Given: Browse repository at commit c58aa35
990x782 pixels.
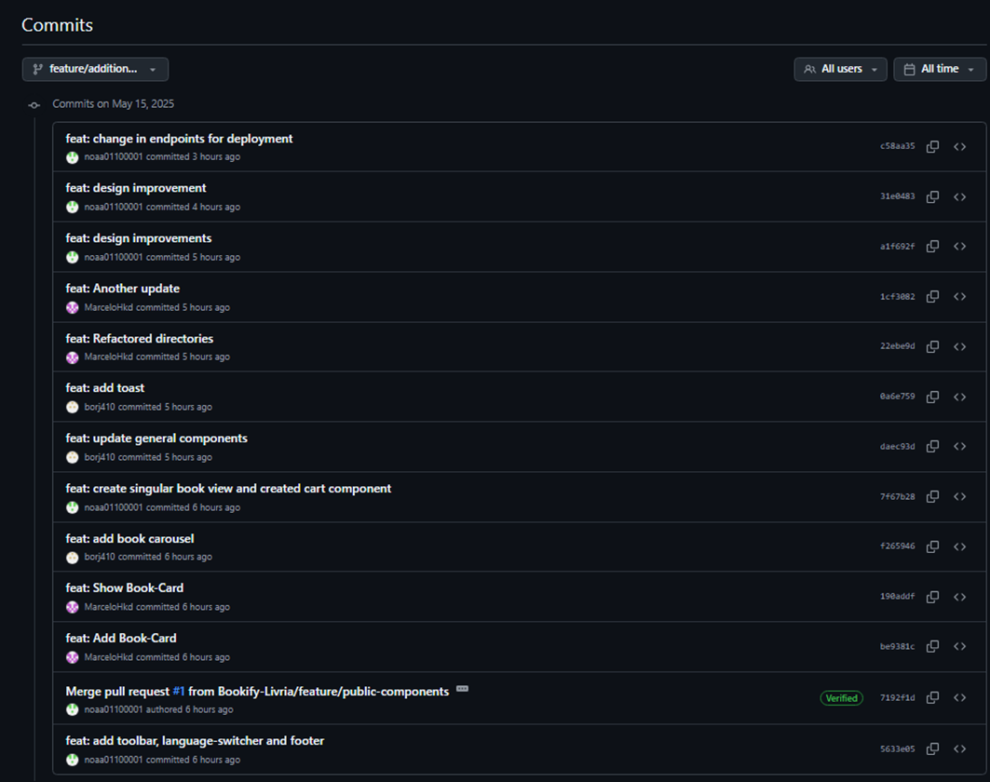Looking at the screenshot, I should tap(959, 146).
